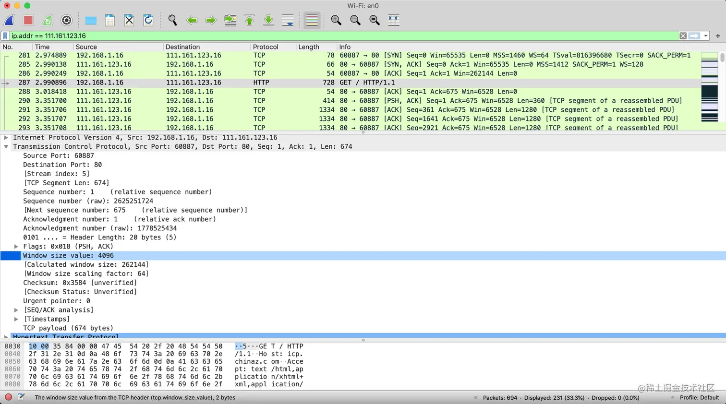Apply the display filter arrow

(694, 36)
